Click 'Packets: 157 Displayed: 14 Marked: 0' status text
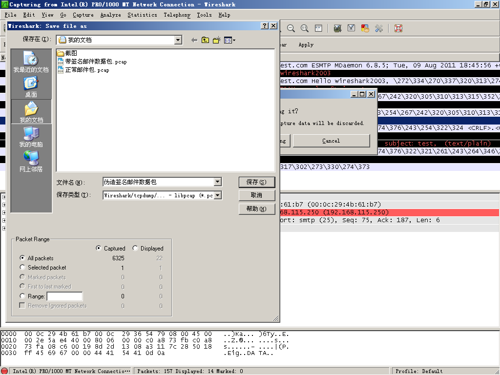500x375 pixels. (190, 371)
